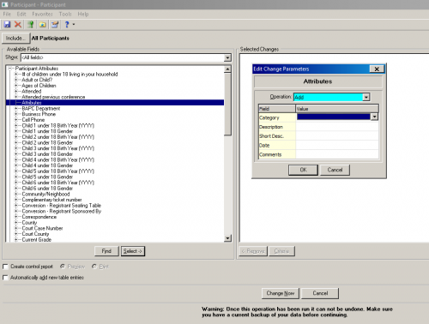Click the field list scroll up arrow
The height and width of the screenshot is (324, 429).
pos(227,69)
